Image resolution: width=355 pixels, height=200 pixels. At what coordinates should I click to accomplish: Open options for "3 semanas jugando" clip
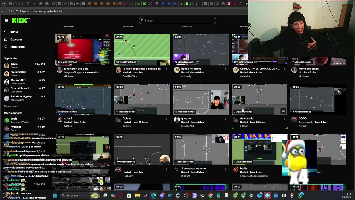tap(225, 169)
